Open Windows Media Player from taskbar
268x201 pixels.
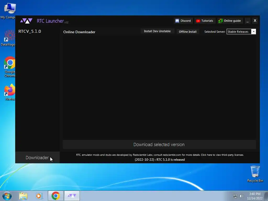(39, 196)
